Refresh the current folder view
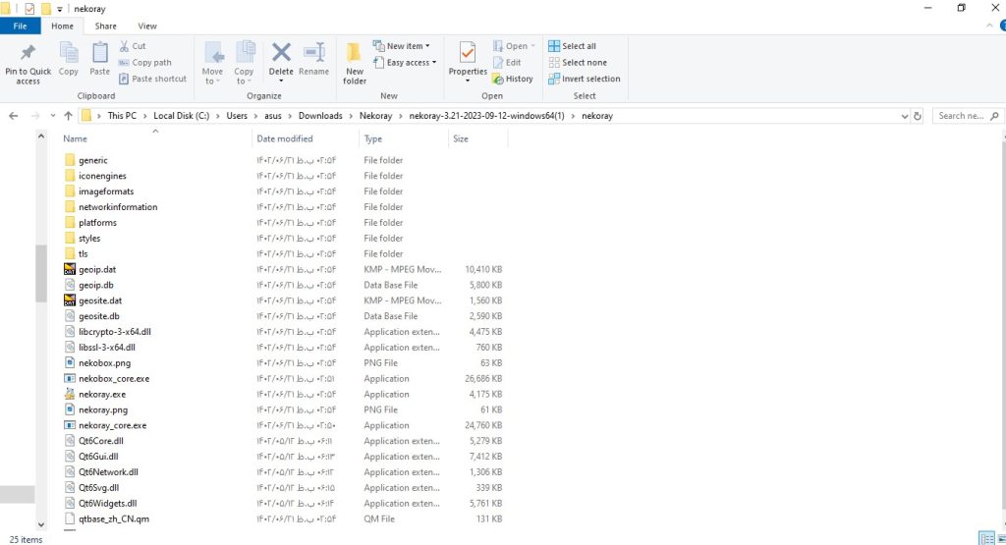The width and height of the screenshot is (1006, 545). [918, 116]
